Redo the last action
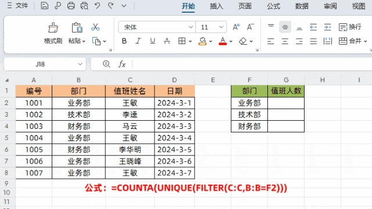This screenshot has width=372, height=209. [x=110, y=6]
